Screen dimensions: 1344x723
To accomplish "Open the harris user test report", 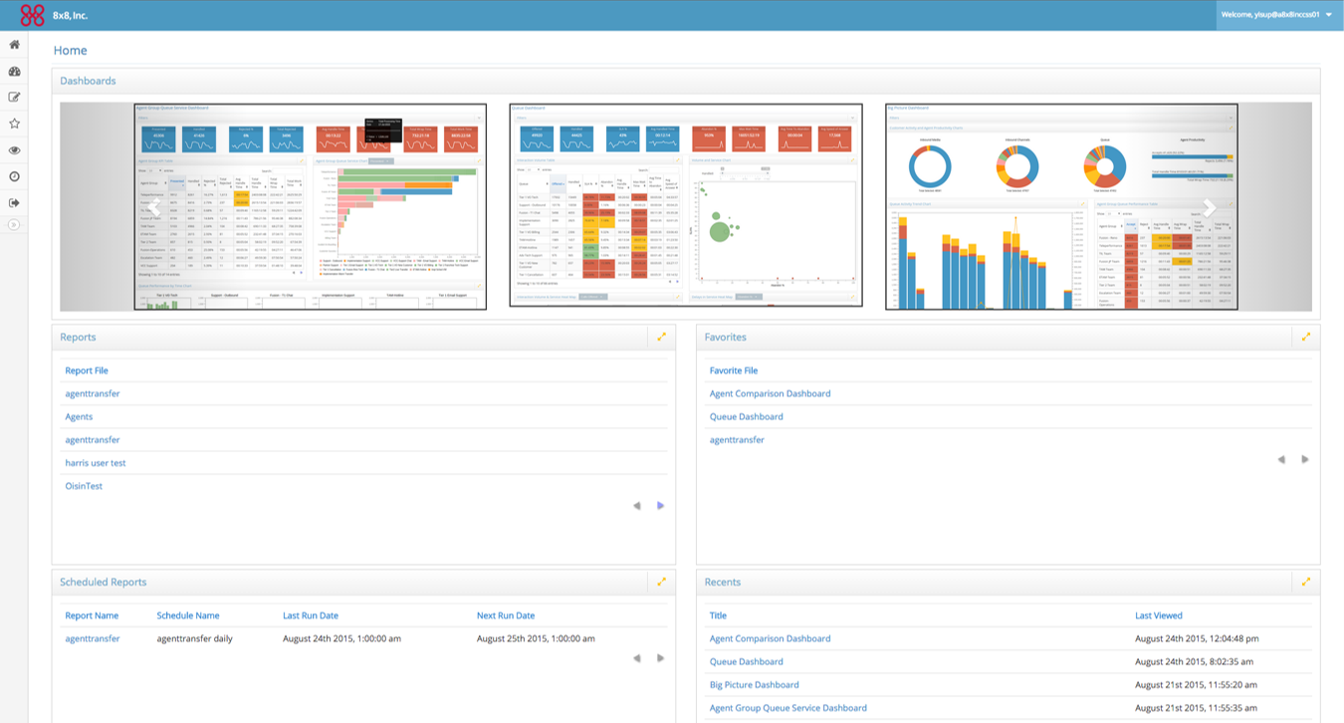I will click(x=94, y=462).
